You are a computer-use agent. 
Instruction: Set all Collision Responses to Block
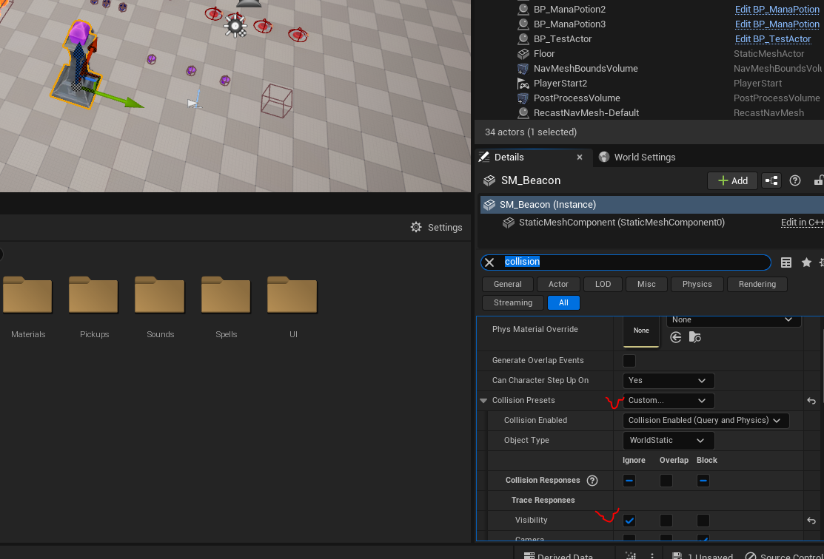(x=703, y=481)
